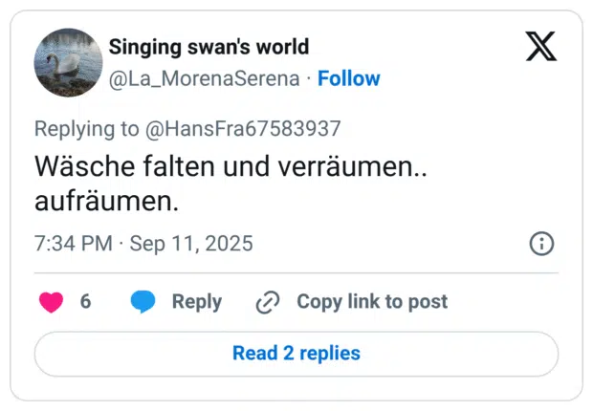The height and width of the screenshot is (411, 593).
Task: Click the X logo icon
Action: point(541,46)
